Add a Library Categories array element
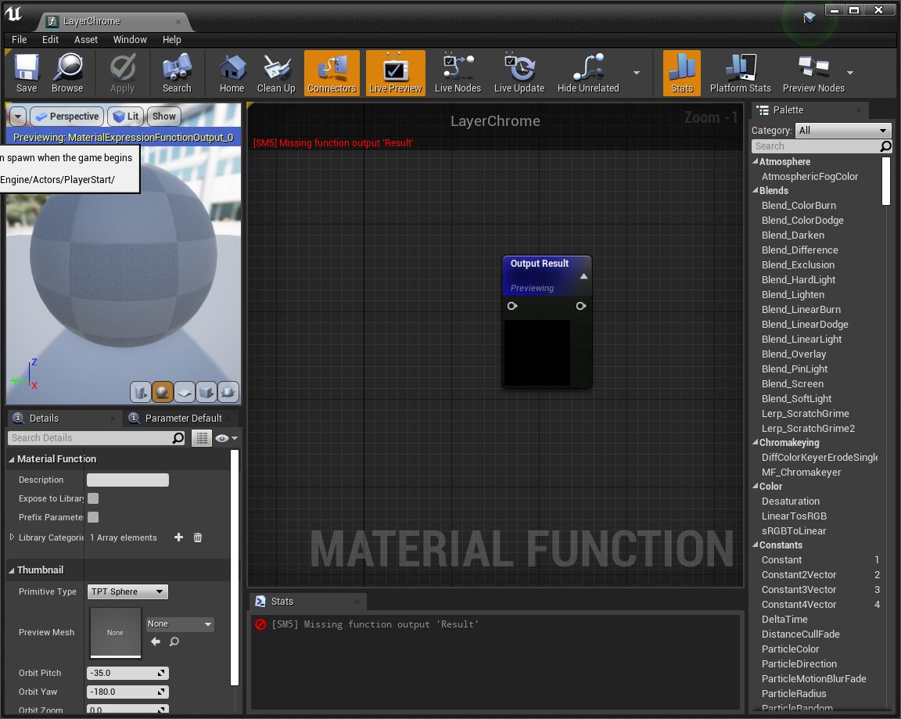 pos(178,537)
